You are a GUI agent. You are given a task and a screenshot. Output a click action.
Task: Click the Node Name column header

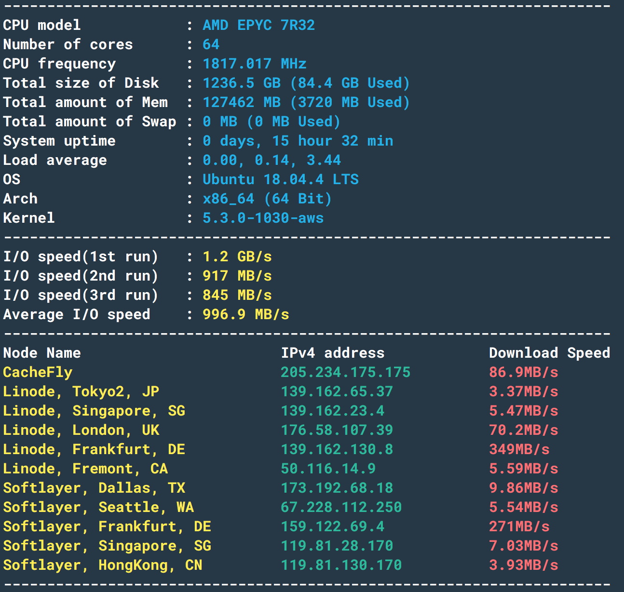coord(42,353)
